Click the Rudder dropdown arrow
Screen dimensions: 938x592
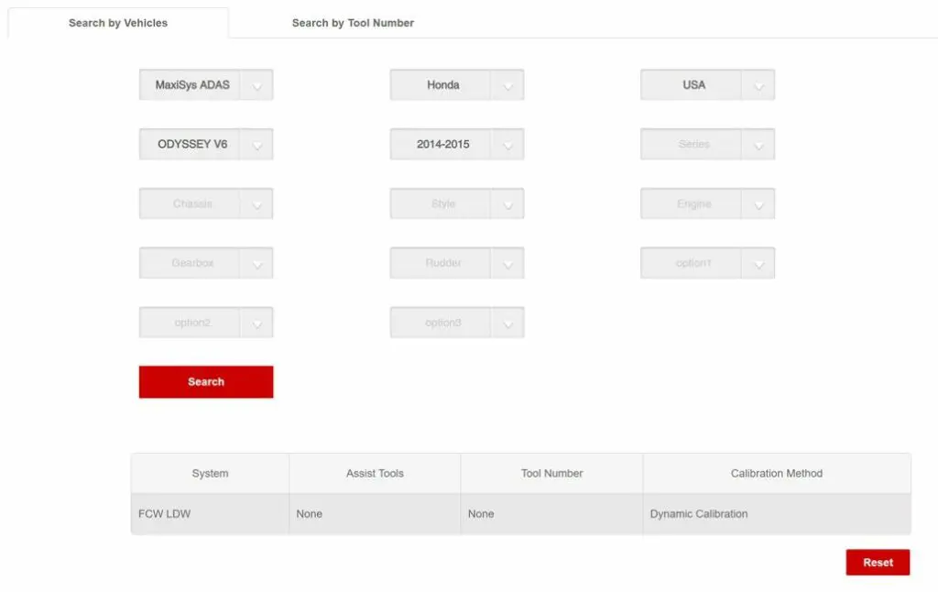click(507, 264)
